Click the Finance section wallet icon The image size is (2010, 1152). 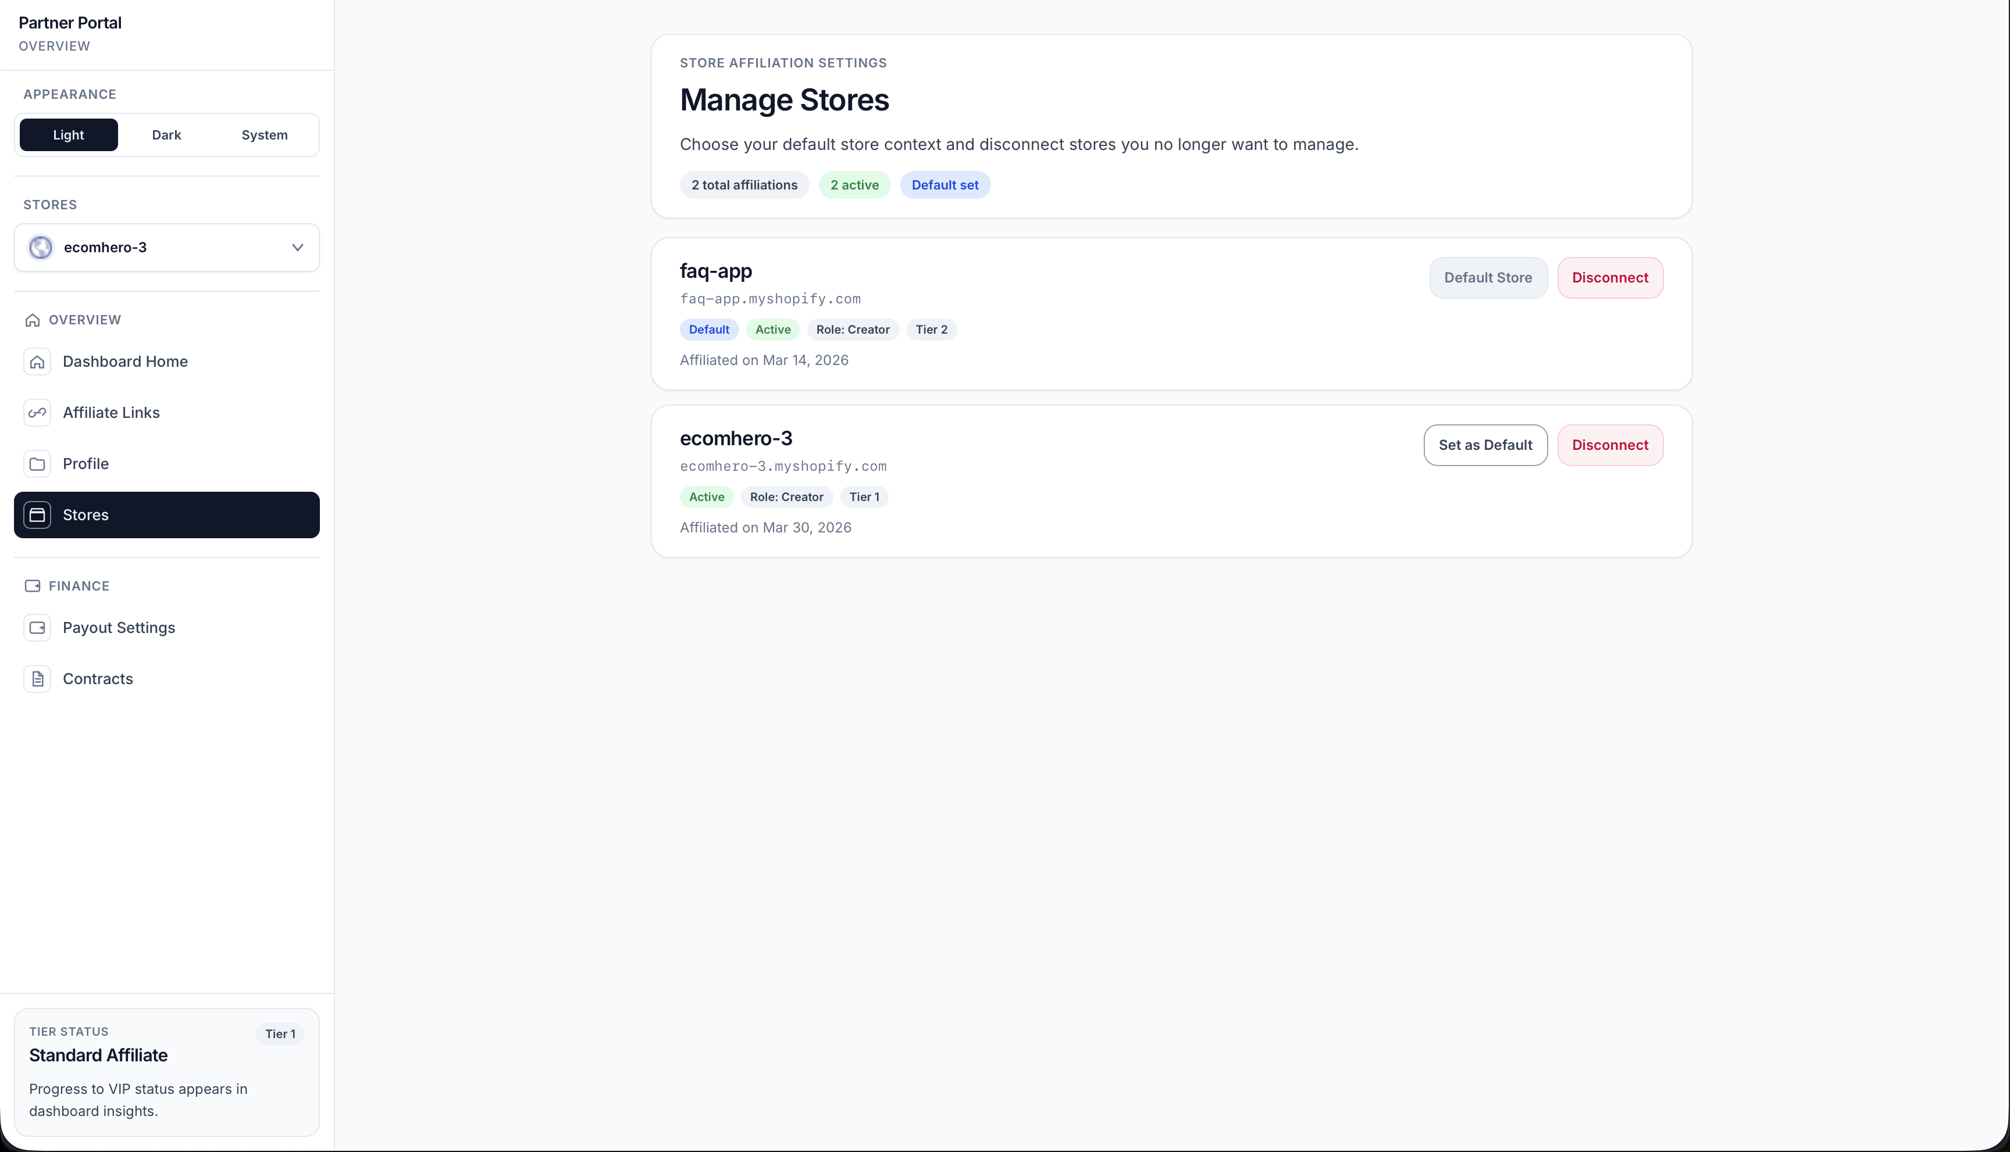point(33,586)
